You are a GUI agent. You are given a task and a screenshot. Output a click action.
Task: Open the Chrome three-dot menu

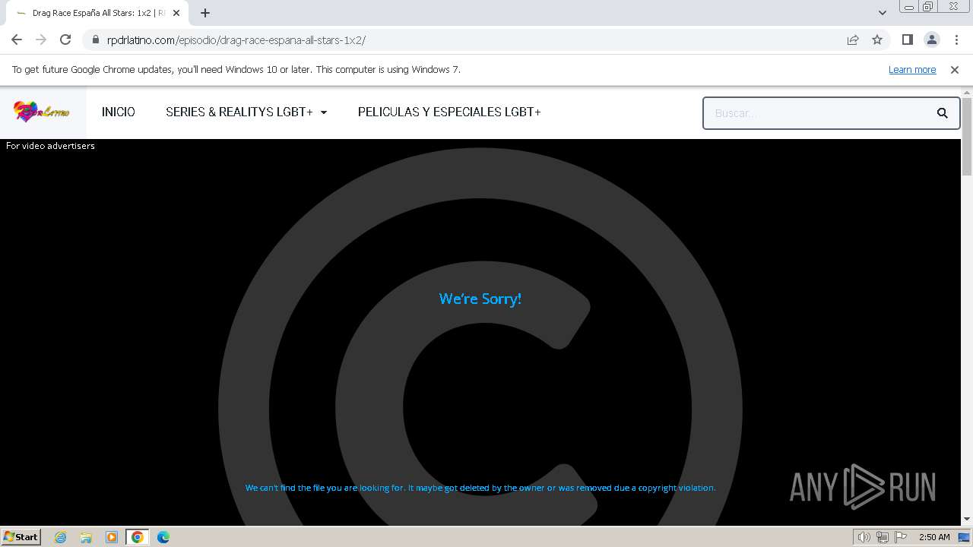956,40
